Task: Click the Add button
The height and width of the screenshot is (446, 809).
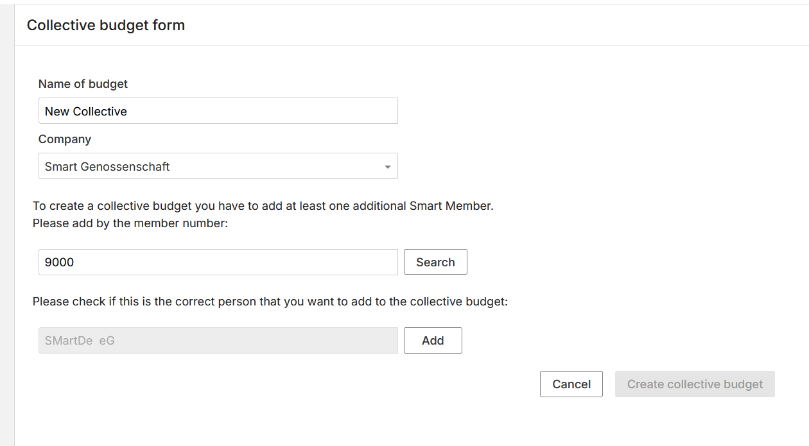Action: coord(433,341)
